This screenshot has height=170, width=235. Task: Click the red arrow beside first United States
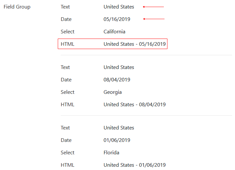153,7
